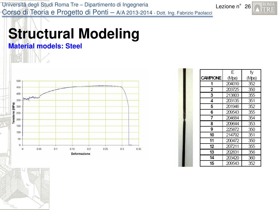Select E value 213803 for sample 3

click(x=232, y=95)
